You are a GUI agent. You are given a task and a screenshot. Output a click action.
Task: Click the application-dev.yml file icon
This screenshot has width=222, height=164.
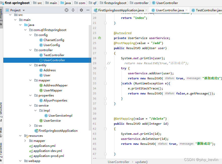31,151
